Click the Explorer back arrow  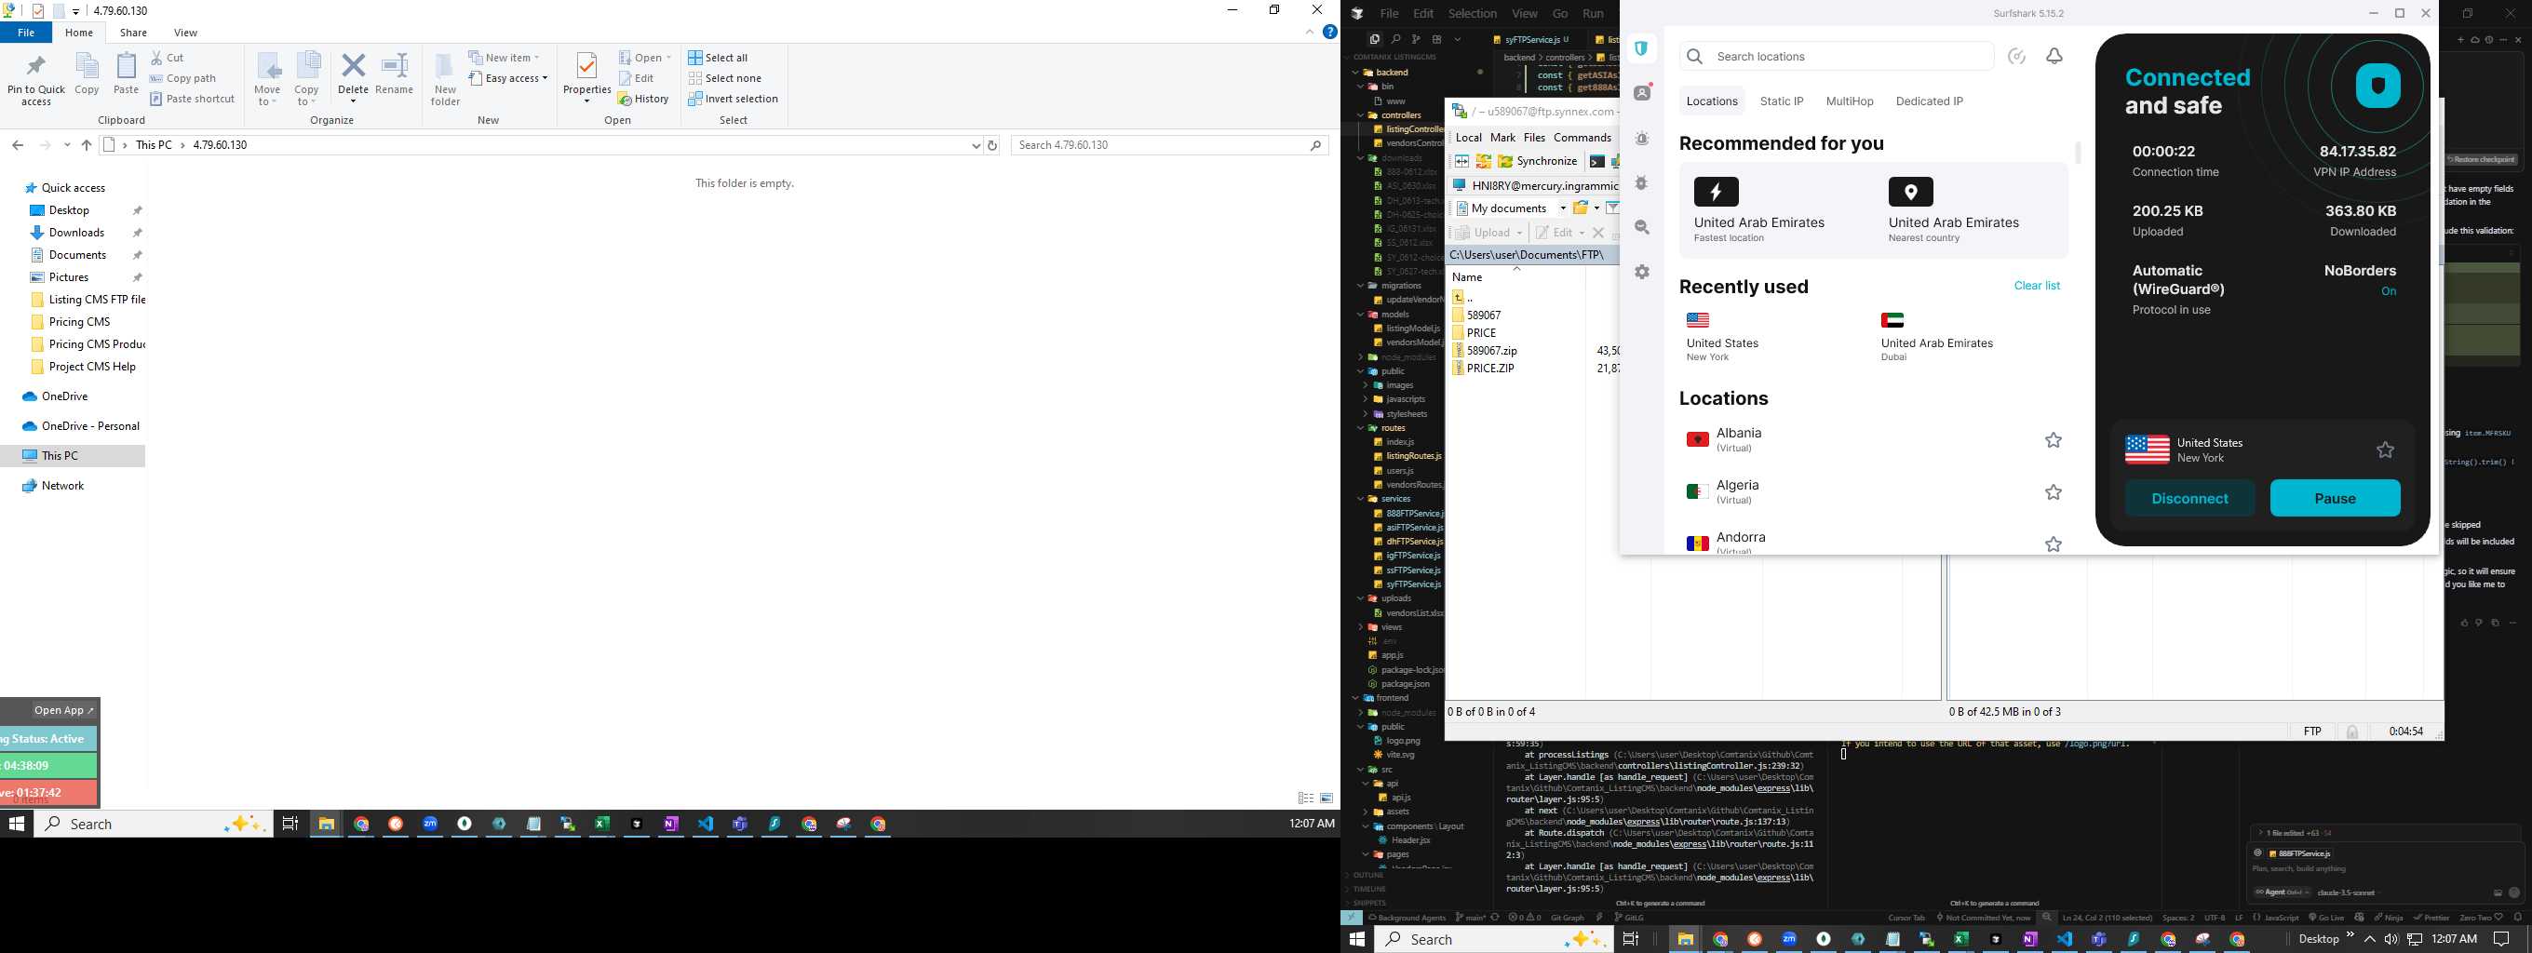(18, 145)
